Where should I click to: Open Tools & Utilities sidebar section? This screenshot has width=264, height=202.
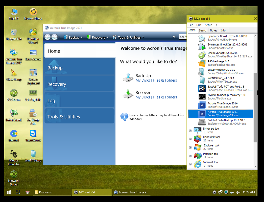[80, 116]
